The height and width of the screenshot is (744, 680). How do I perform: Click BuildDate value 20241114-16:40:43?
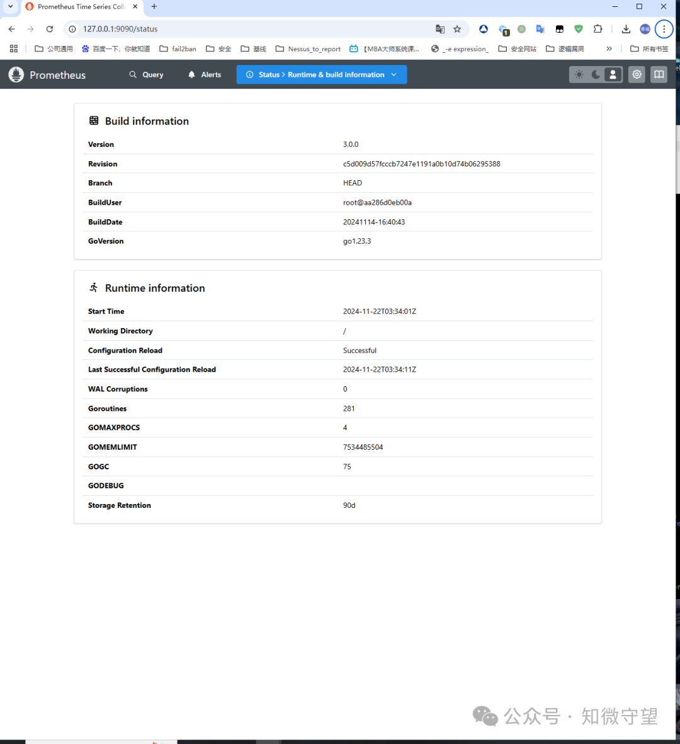click(x=374, y=222)
